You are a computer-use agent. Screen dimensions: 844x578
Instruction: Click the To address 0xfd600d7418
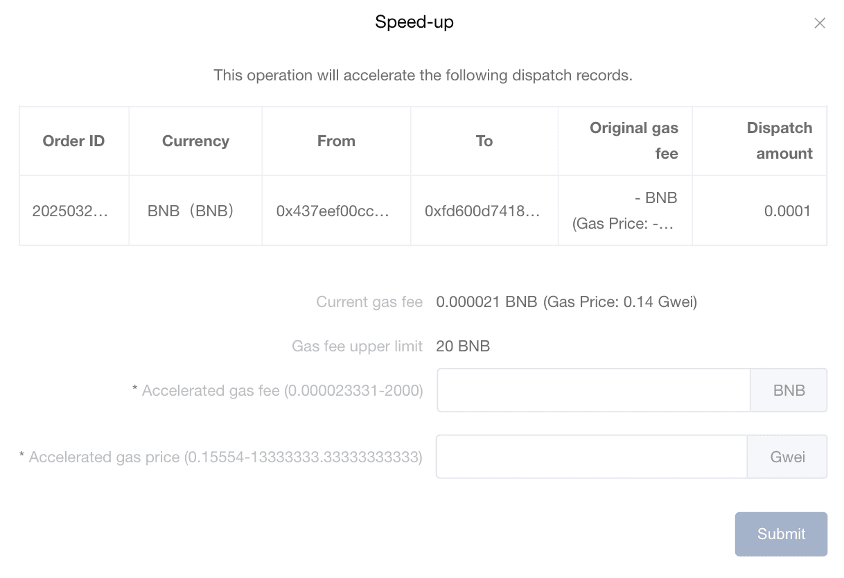[x=482, y=211]
